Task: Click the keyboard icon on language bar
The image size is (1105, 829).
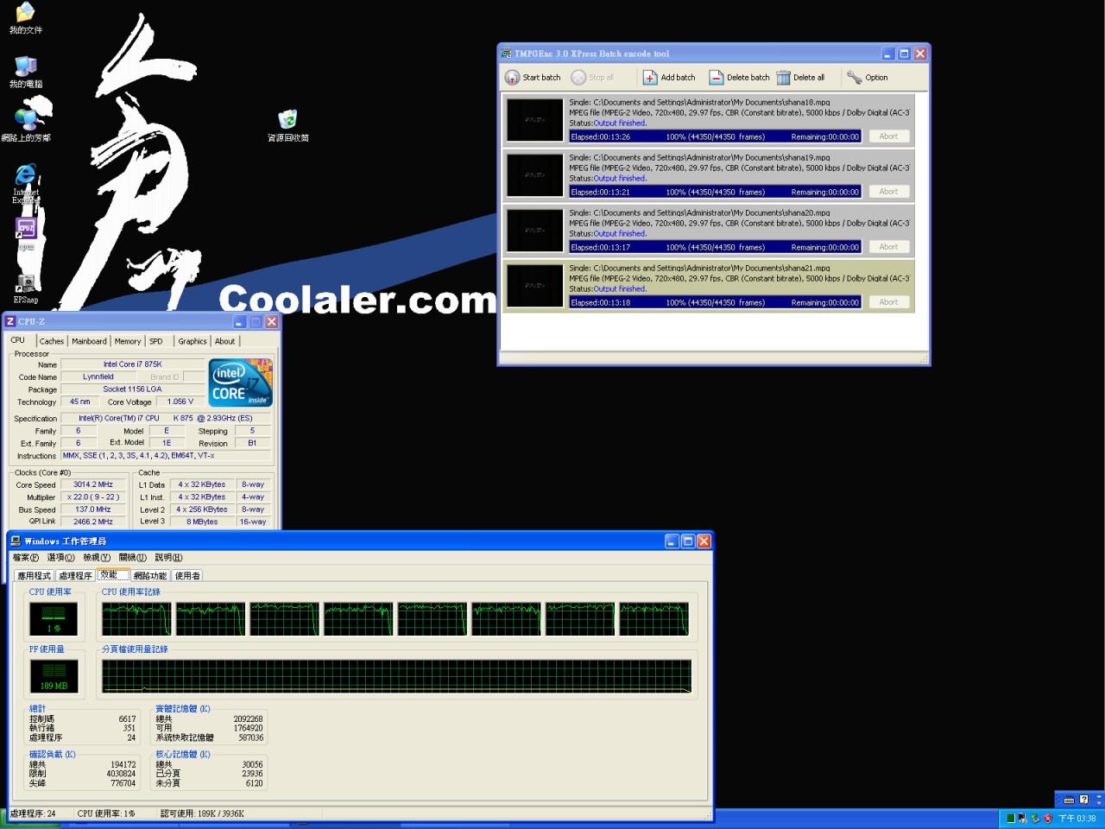Action: click(1069, 800)
